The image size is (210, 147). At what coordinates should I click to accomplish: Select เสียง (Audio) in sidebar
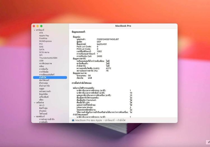click(x=41, y=100)
